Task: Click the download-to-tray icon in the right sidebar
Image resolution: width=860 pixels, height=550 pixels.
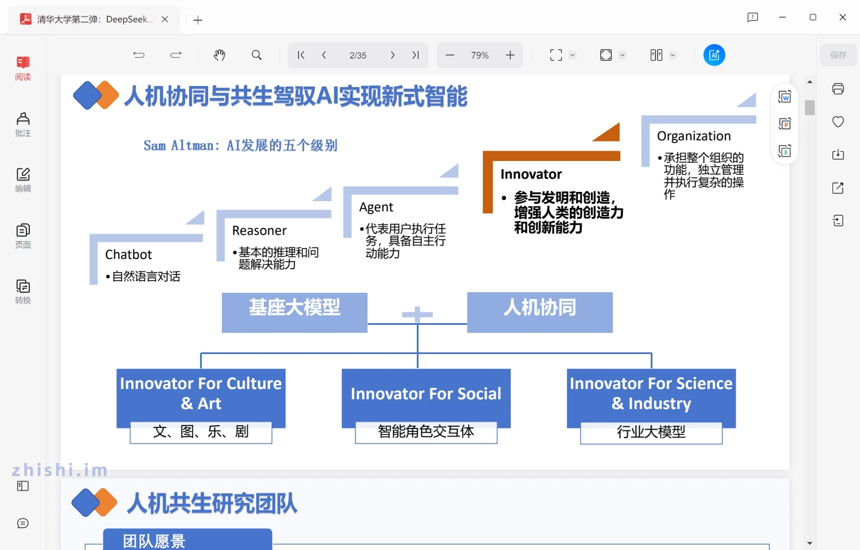Action: click(x=838, y=155)
